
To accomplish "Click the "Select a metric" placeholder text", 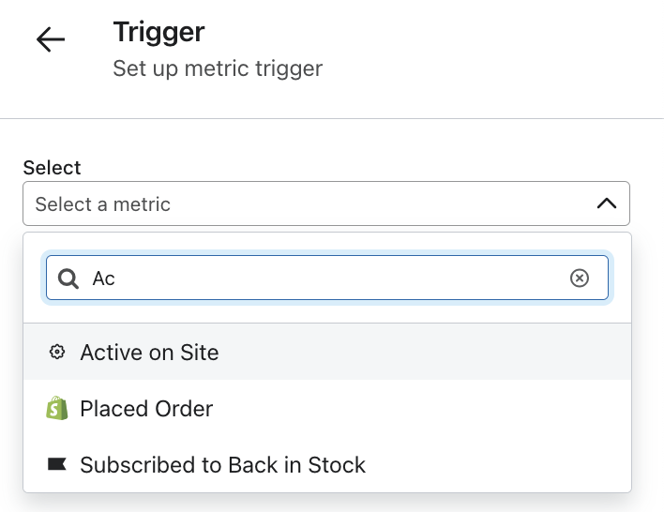I will pos(103,203).
